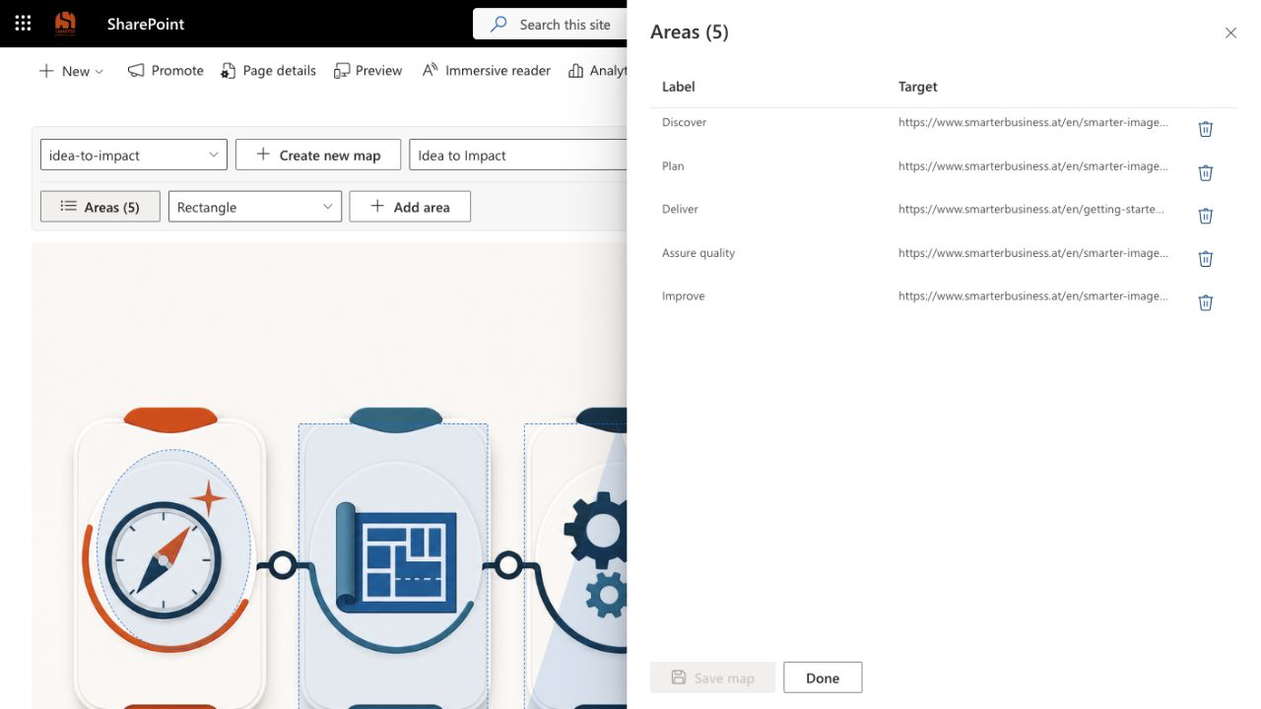This screenshot has width=1261, height=709.
Task: Select the compass ellipse area on map
Action: pos(174,548)
